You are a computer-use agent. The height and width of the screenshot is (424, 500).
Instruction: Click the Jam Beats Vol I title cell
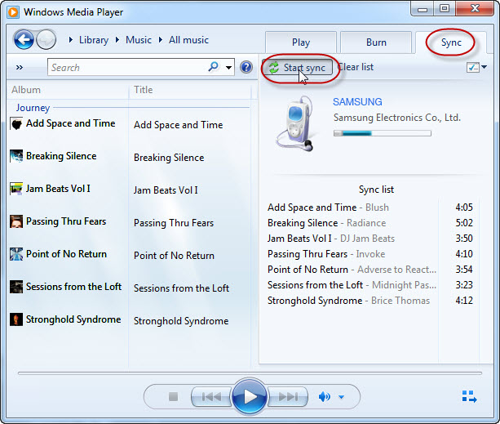pos(166,190)
